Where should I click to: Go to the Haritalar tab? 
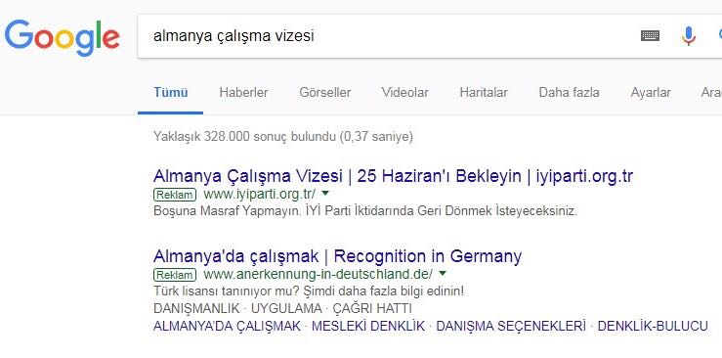pyautogui.click(x=484, y=93)
